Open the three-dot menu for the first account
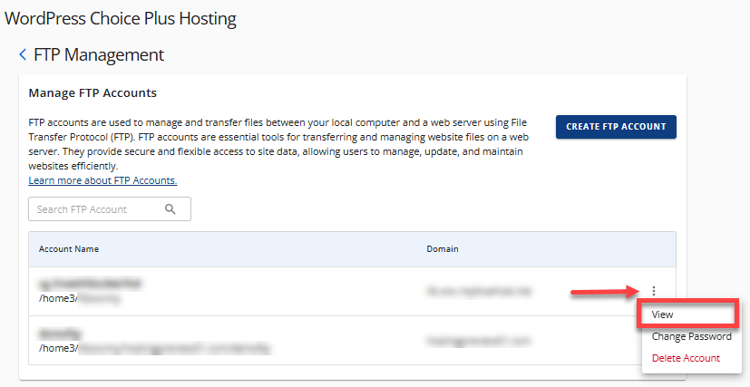Image resolution: width=750 pixels, height=387 pixels. click(x=653, y=291)
